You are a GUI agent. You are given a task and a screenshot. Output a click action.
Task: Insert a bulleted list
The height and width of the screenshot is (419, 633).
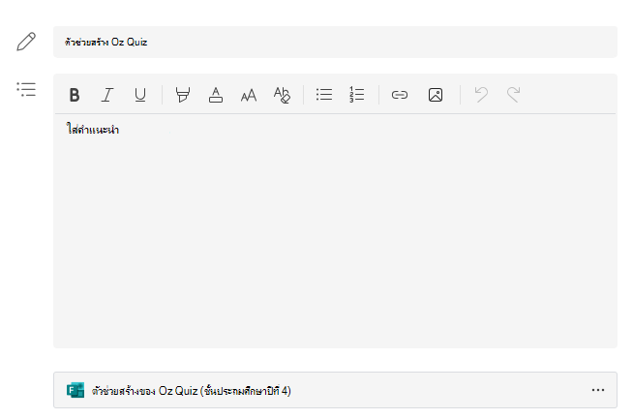[x=324, y=95]
